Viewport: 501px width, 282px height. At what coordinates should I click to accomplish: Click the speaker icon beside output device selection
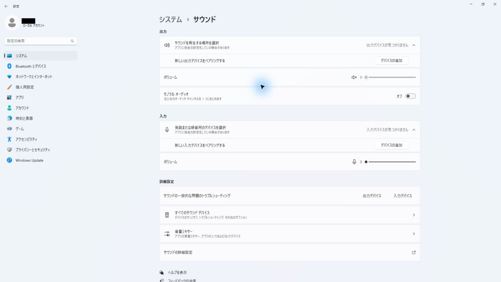(167, 45)
